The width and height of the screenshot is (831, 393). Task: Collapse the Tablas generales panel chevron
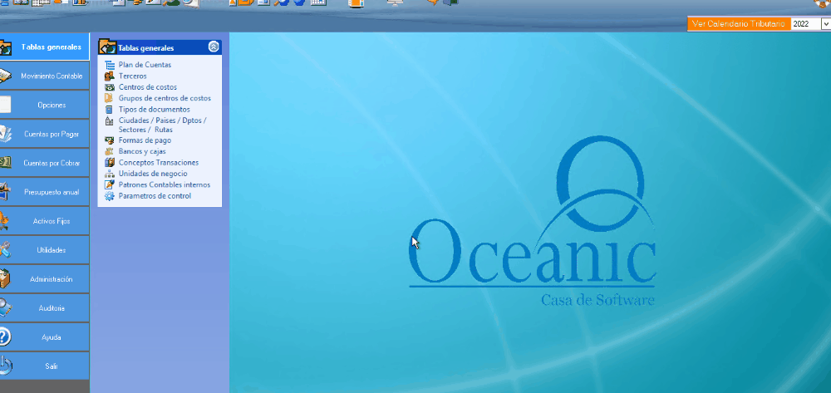coord(214,47)
